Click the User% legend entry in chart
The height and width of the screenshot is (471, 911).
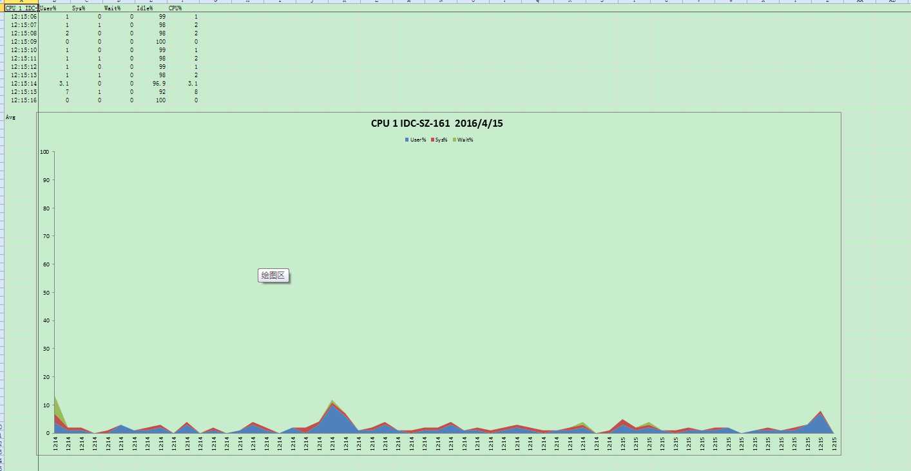416,140
